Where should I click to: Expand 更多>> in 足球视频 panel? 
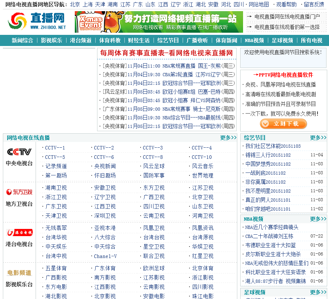(318, 292)
